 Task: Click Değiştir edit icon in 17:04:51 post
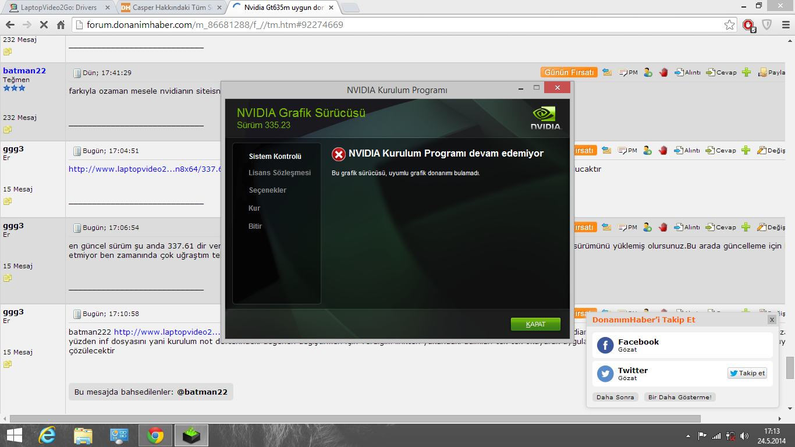(771, 150)
